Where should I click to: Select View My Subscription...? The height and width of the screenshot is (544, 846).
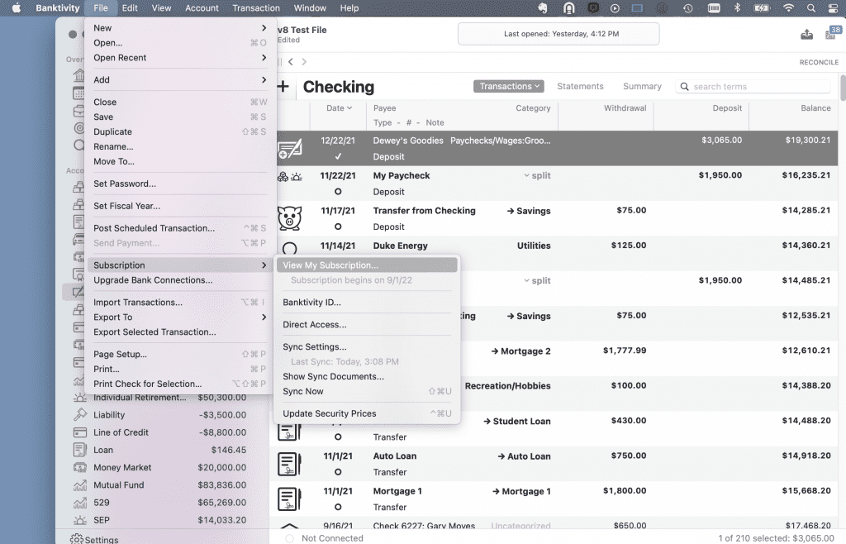pyautogui.click(x=367, y=265)
